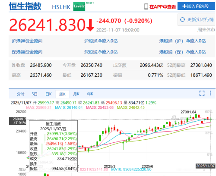
Task: Open the 年K chart tab
Action: coord(90,94)
